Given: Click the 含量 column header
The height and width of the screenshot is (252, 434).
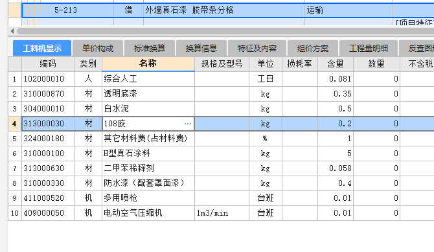Looking at the screenshot, I should click(x=336, y=64).
